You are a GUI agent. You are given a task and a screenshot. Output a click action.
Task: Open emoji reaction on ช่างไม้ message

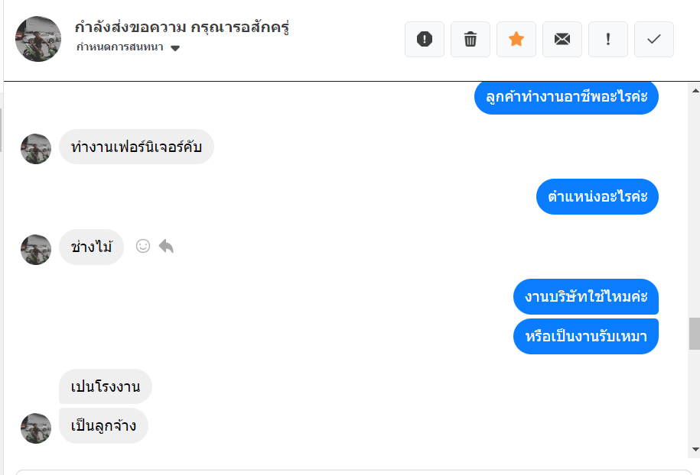(143, 246)
